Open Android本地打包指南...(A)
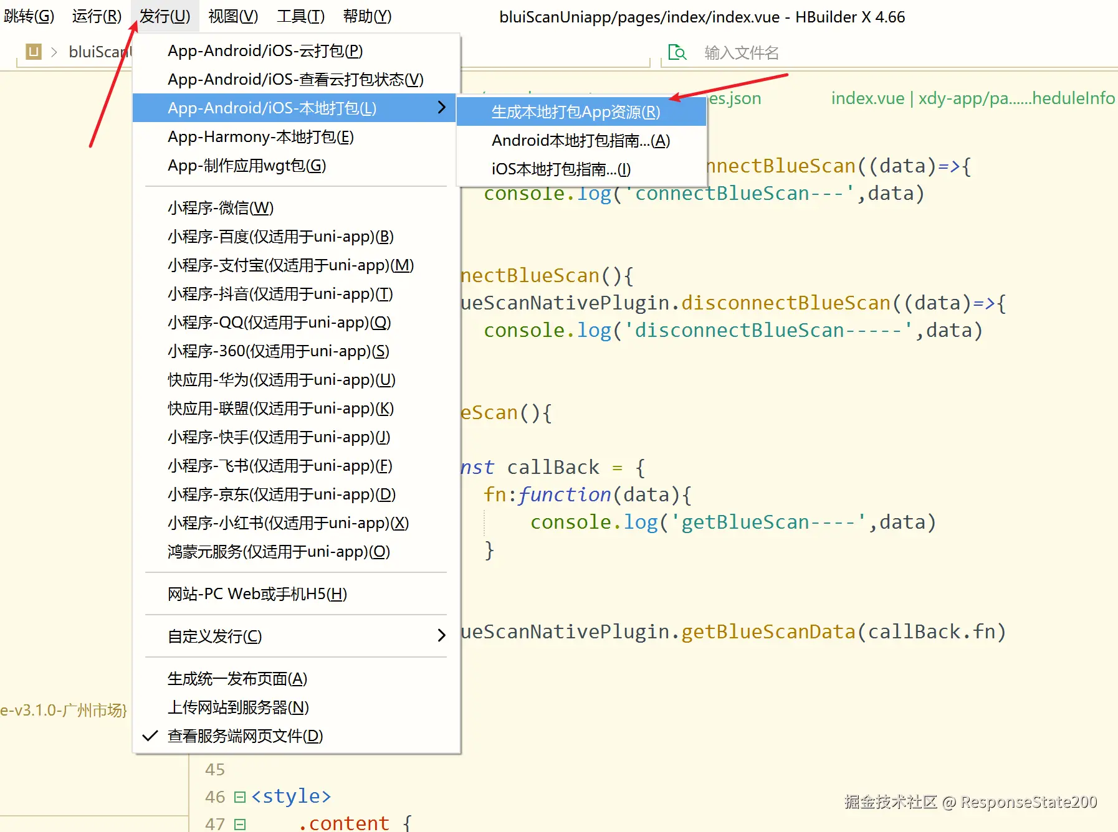 coord(581,141)
